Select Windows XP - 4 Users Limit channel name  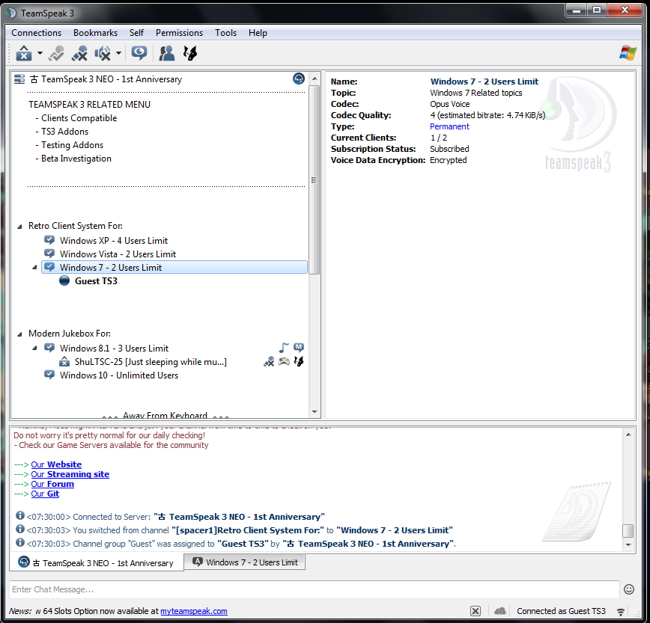(x=114, y=241)
